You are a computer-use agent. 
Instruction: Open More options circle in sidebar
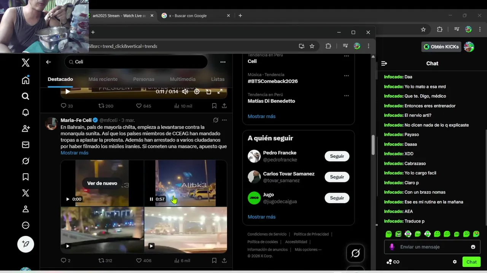point(25,225)
